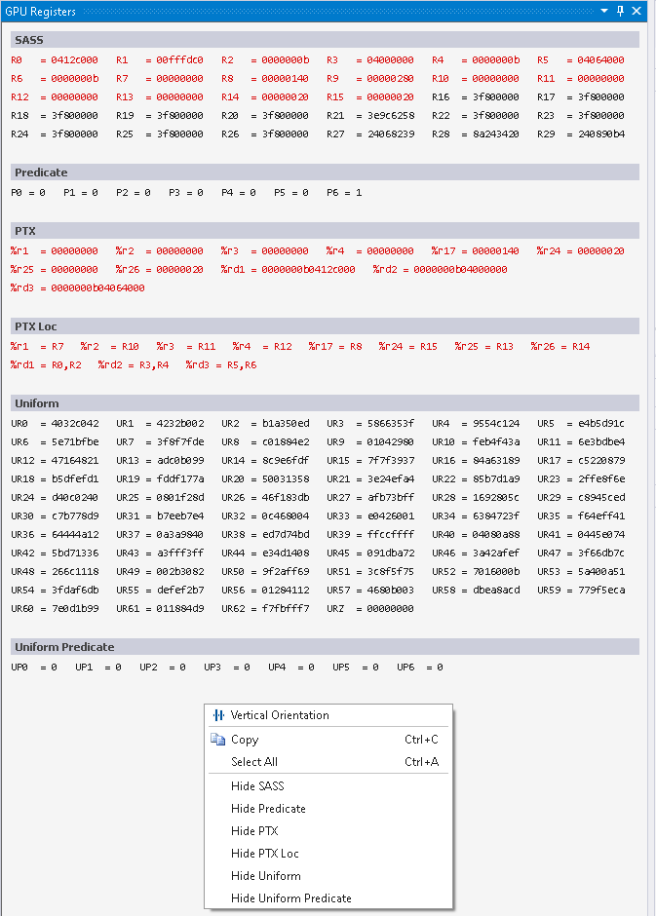Viewport: 656px width, 916px height.
Task: Click the PTX Loc section header
Action: pyautogui.click(x=326, y=326)
